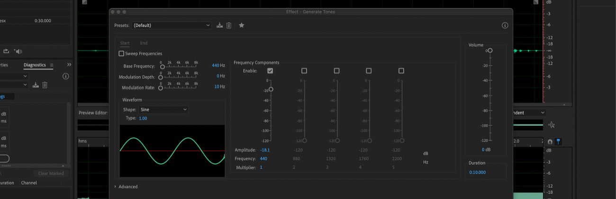Save the Diagnostics preset with the download icon
This screenshot has width=616, height=199.
click(36, 85)
